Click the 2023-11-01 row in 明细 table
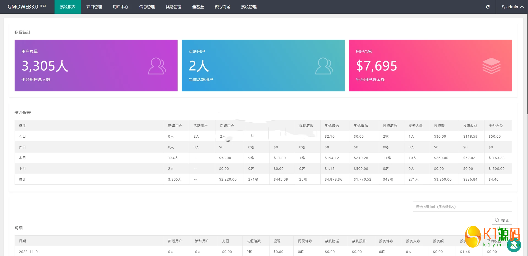Screen dimensions: 528x256 coord(29,252)
